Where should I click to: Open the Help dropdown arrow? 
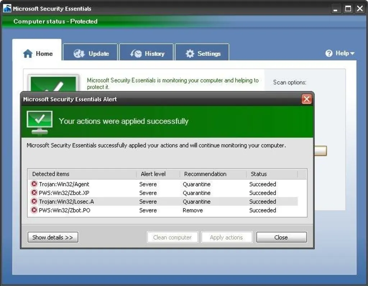point(352,54)
